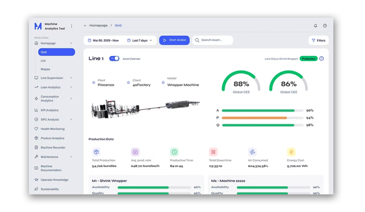
Task: Click the calendar icon next to Mar 06, 2026
Action: pos(89,40)
